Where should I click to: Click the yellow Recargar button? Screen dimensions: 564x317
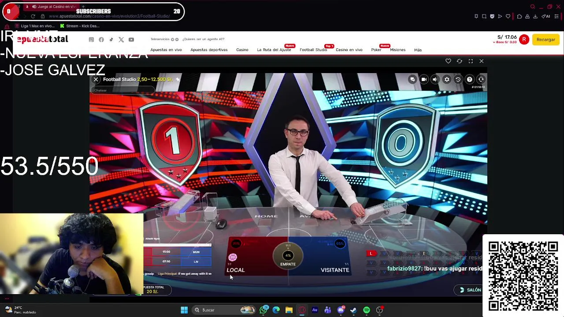pyautogui.click(x=546, y=40)
